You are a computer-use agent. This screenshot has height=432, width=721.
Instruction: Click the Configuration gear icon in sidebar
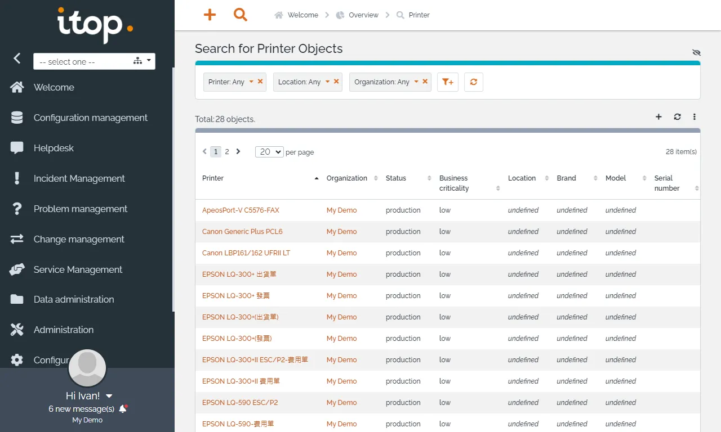tap(17, 360)
